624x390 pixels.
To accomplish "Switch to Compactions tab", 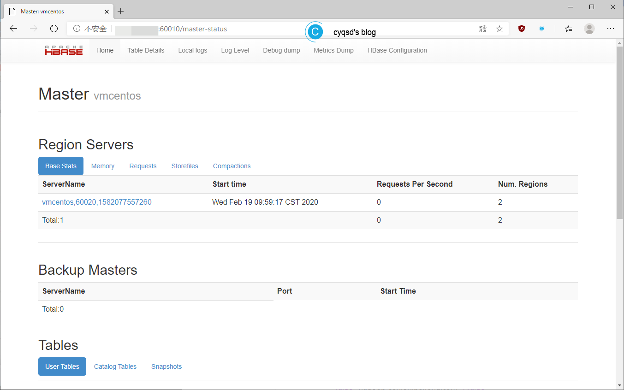I will coord(232,166).
